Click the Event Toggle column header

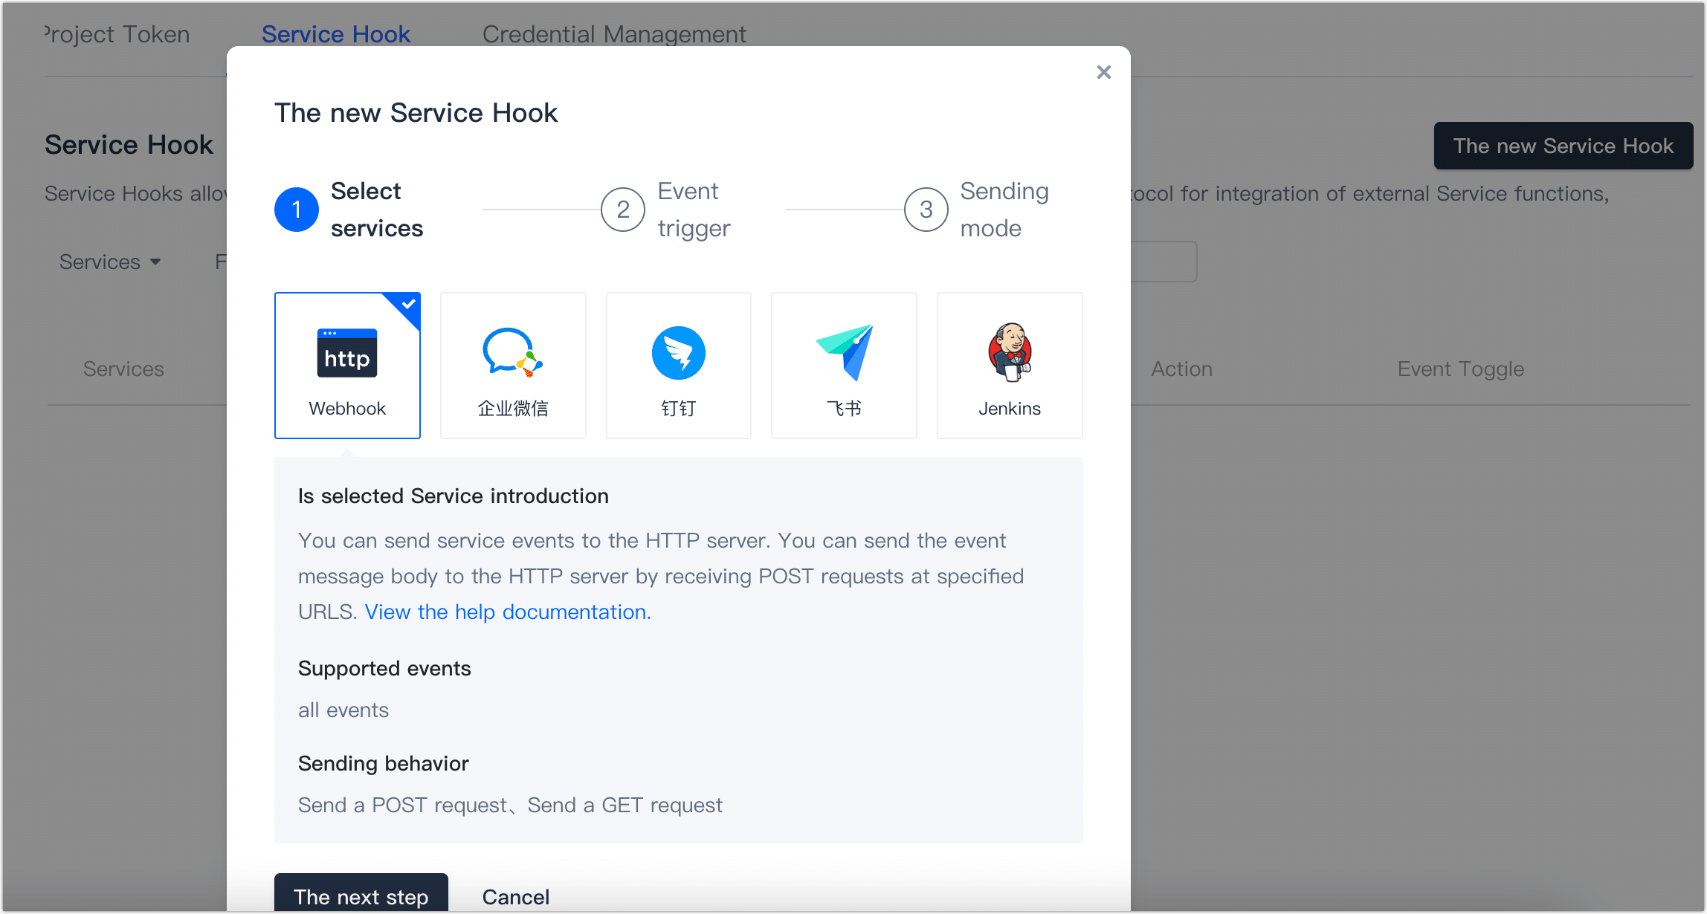tap(1460, 368)
